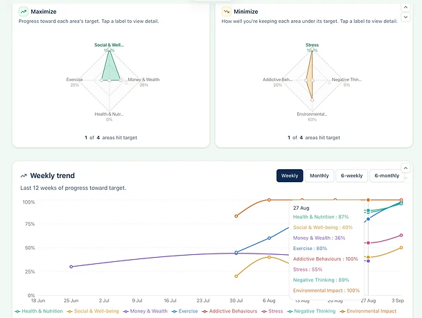Switch to the Monthly trend view

(x=319, y=176)
